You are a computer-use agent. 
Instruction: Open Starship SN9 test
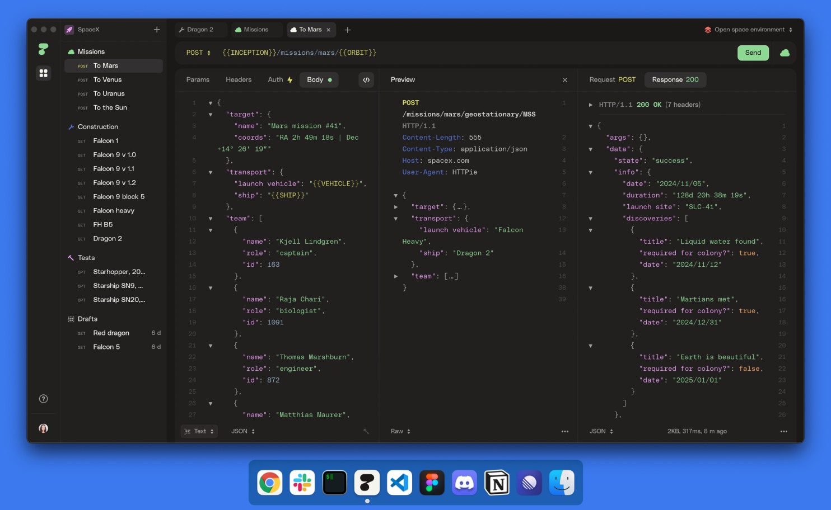(x=114, y=286)
